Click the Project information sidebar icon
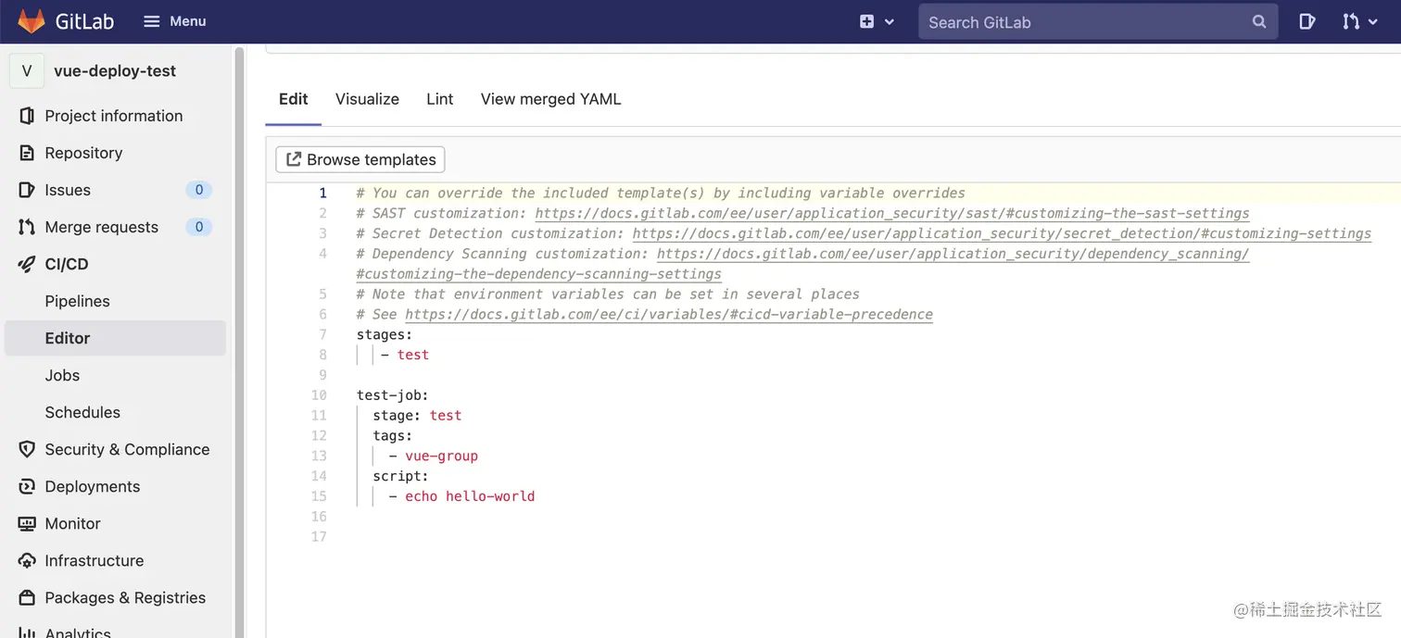The height and width of the screenshot is (638, 1401). pyautogui.click(x=27, y=116)
